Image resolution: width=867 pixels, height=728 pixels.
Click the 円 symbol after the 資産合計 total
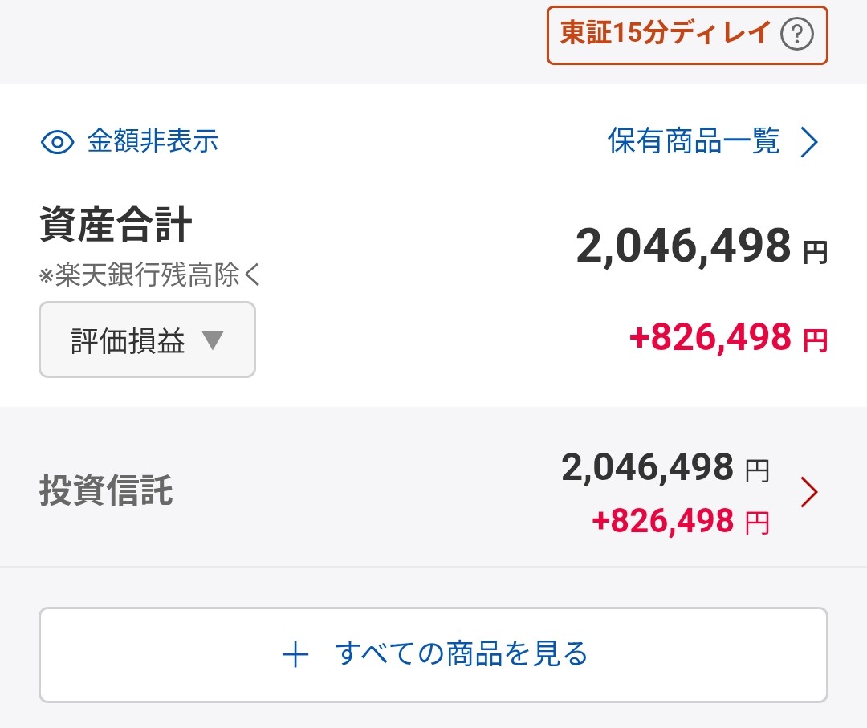815,253
